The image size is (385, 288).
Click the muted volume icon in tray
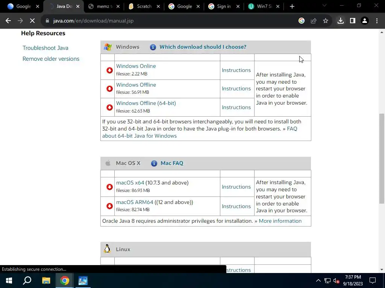pyautogui.click(x=336, y=280)
